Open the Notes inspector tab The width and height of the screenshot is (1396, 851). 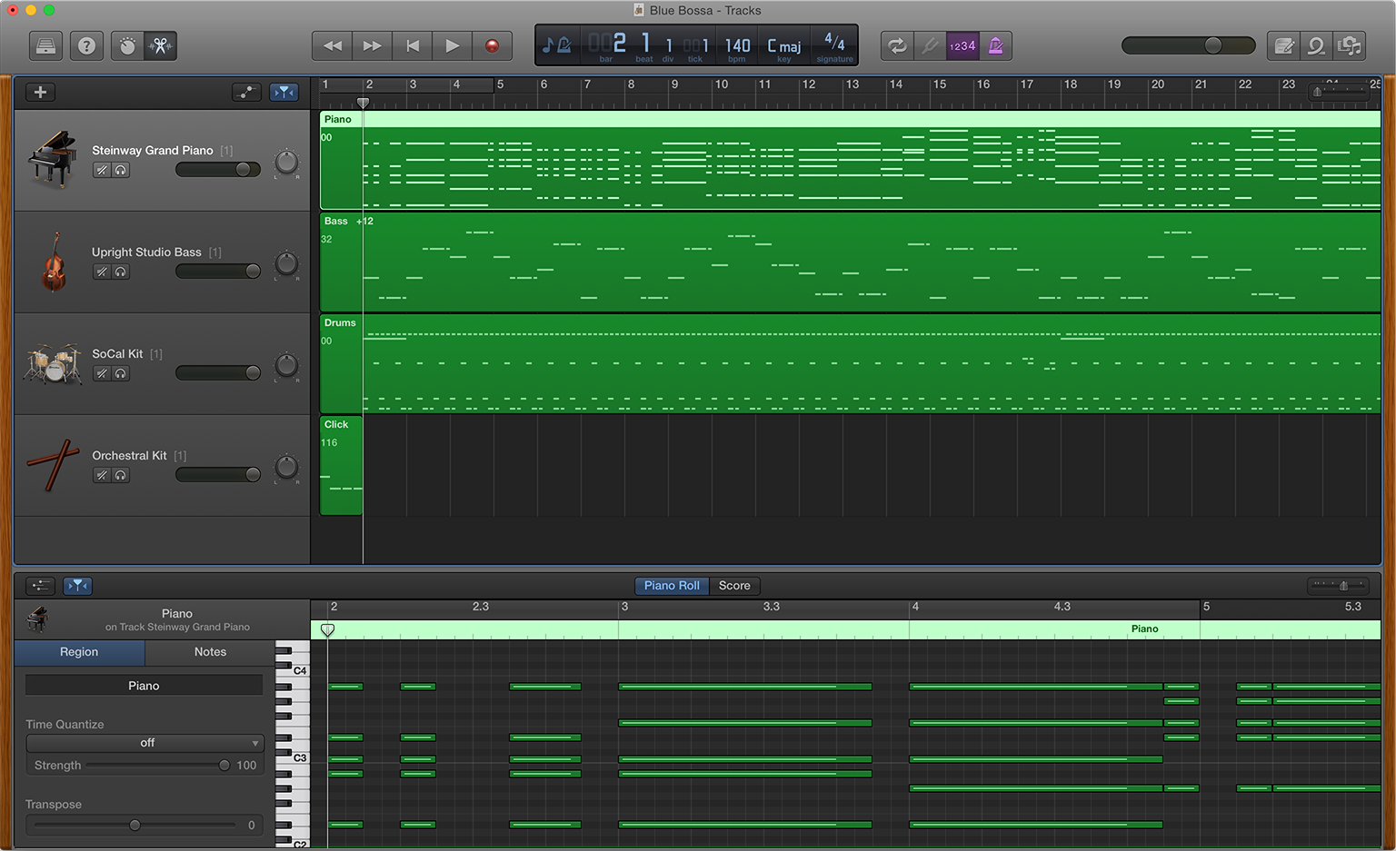[210, 652]
